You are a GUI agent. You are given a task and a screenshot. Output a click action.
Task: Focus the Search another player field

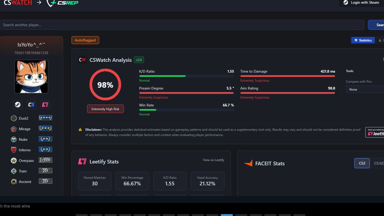[182, 25]
